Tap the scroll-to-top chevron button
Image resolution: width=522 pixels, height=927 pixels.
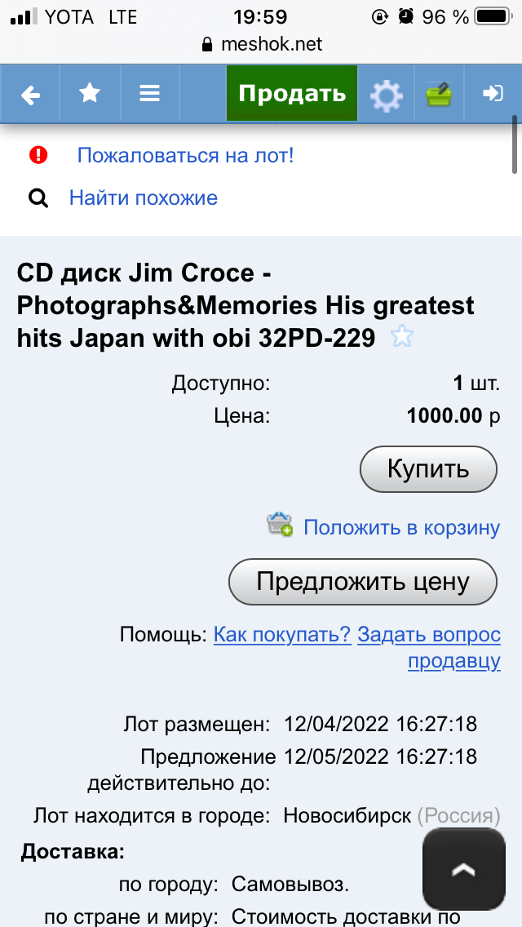click(x=464, y=869)
